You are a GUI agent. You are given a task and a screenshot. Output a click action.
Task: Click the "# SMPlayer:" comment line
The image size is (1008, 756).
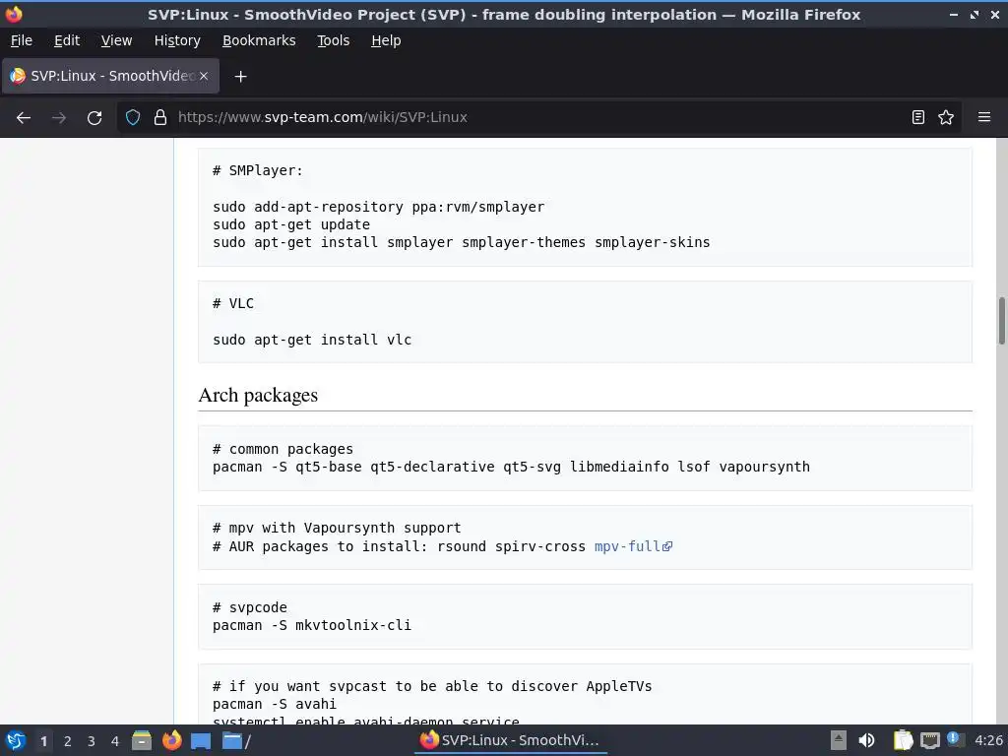(257, 170)
